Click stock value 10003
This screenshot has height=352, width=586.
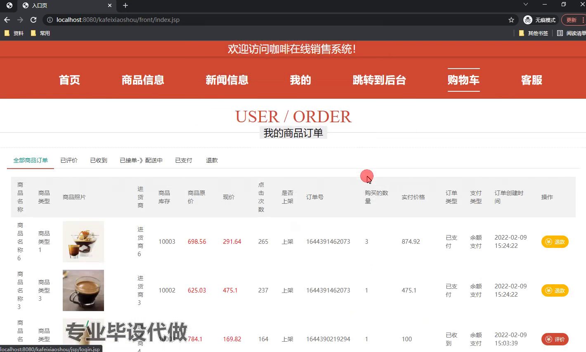pos(167,242)
